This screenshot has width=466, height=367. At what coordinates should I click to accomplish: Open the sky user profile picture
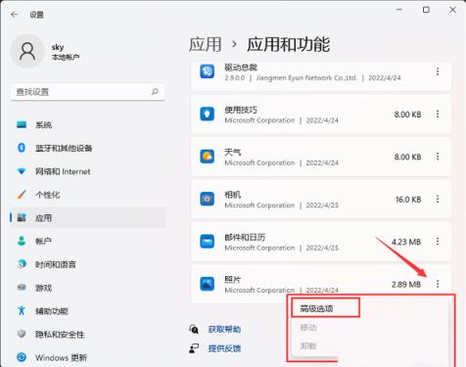27,51
